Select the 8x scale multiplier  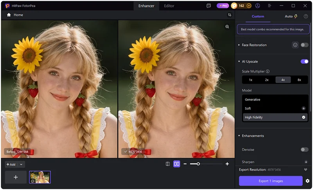(299, 80)
